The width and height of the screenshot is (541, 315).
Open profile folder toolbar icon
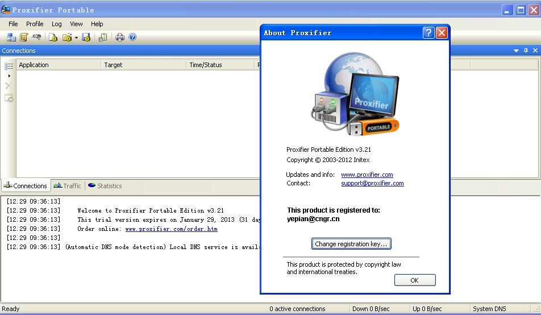(67, 38)
